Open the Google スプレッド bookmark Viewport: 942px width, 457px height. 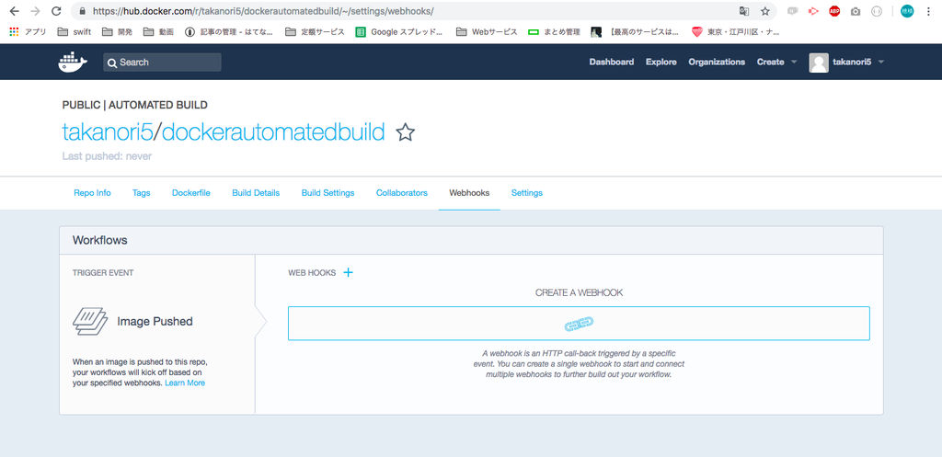point(399,32)
